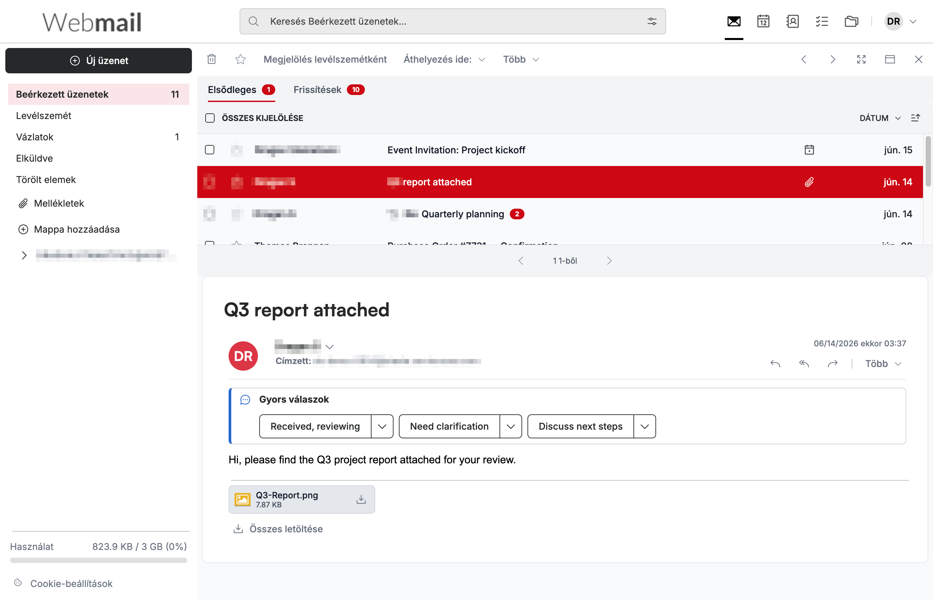Open Több dropdown in top toolbar
933x600 pixels.
(x=521, y=59)
